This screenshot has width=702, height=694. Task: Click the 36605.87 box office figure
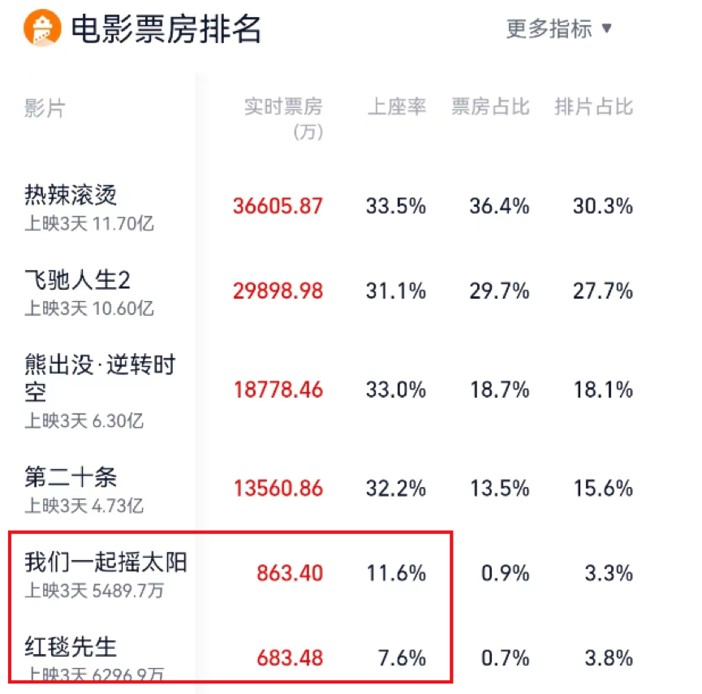coord(278,206)
